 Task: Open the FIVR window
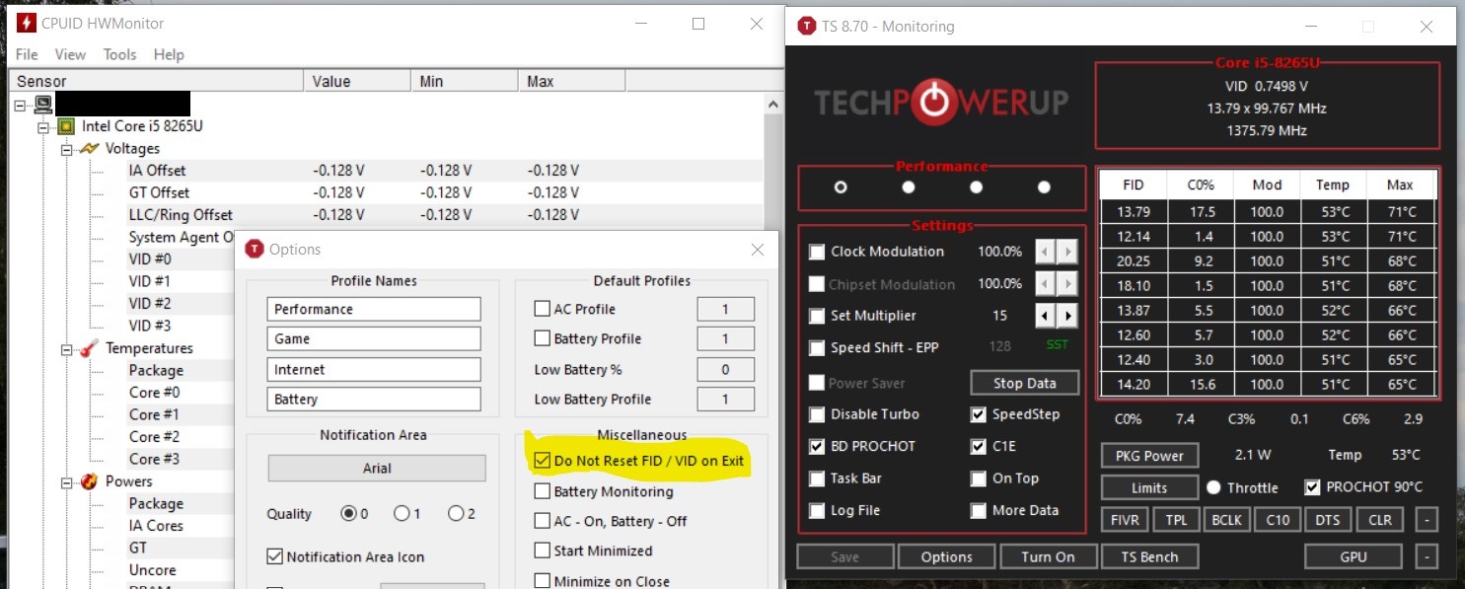click(x=1125, y=520)
